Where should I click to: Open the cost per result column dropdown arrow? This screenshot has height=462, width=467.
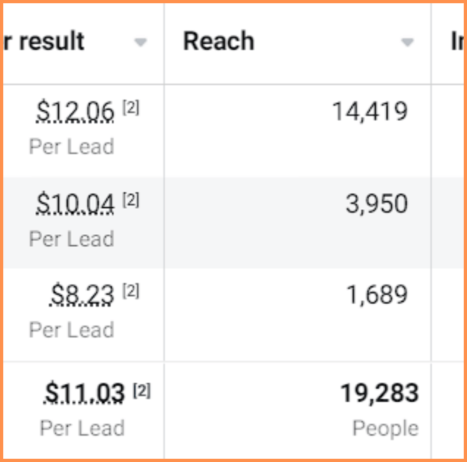[x=140, y=43]
